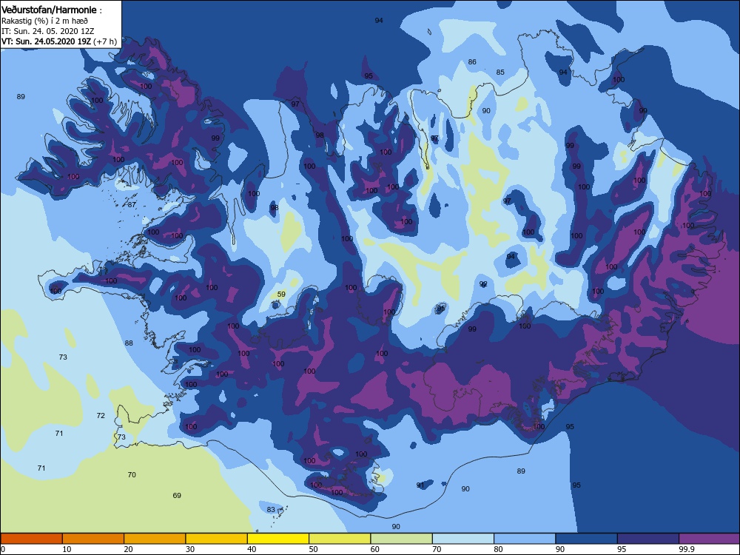Screen dimensions: 740x555
Task: Click the pale yellow 50–60 legend swatch
Action: (x=340, y=539)
